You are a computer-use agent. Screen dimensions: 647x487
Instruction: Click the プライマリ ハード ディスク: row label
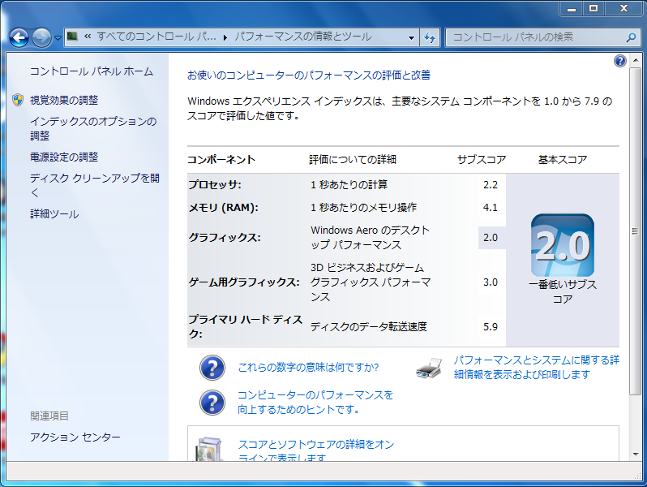(x=245, y=326)
